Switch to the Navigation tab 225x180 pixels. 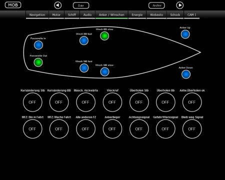37,15
